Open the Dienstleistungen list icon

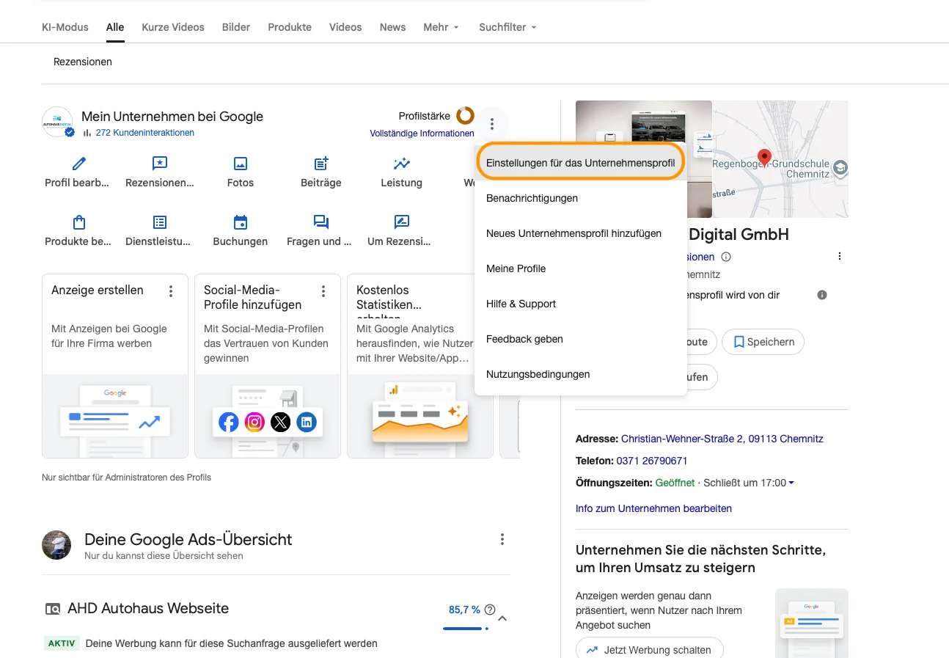(x=158, y=222)
